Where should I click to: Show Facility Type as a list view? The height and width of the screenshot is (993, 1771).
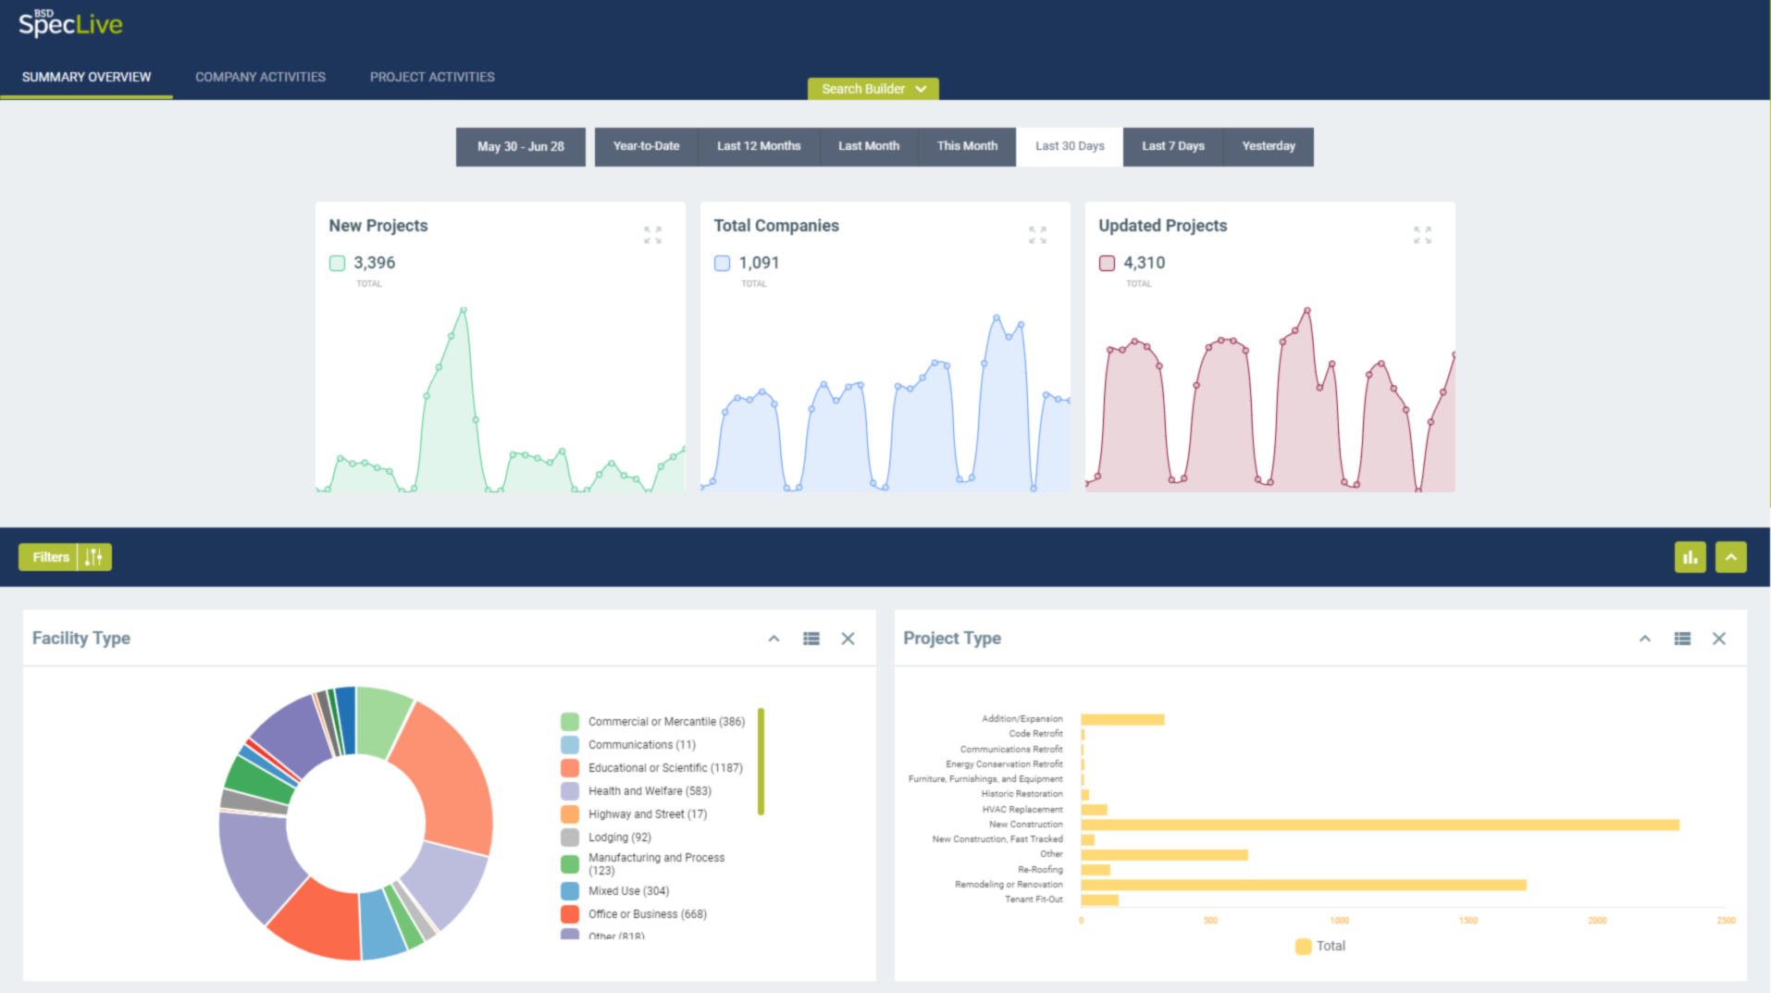tap(811, 639)
